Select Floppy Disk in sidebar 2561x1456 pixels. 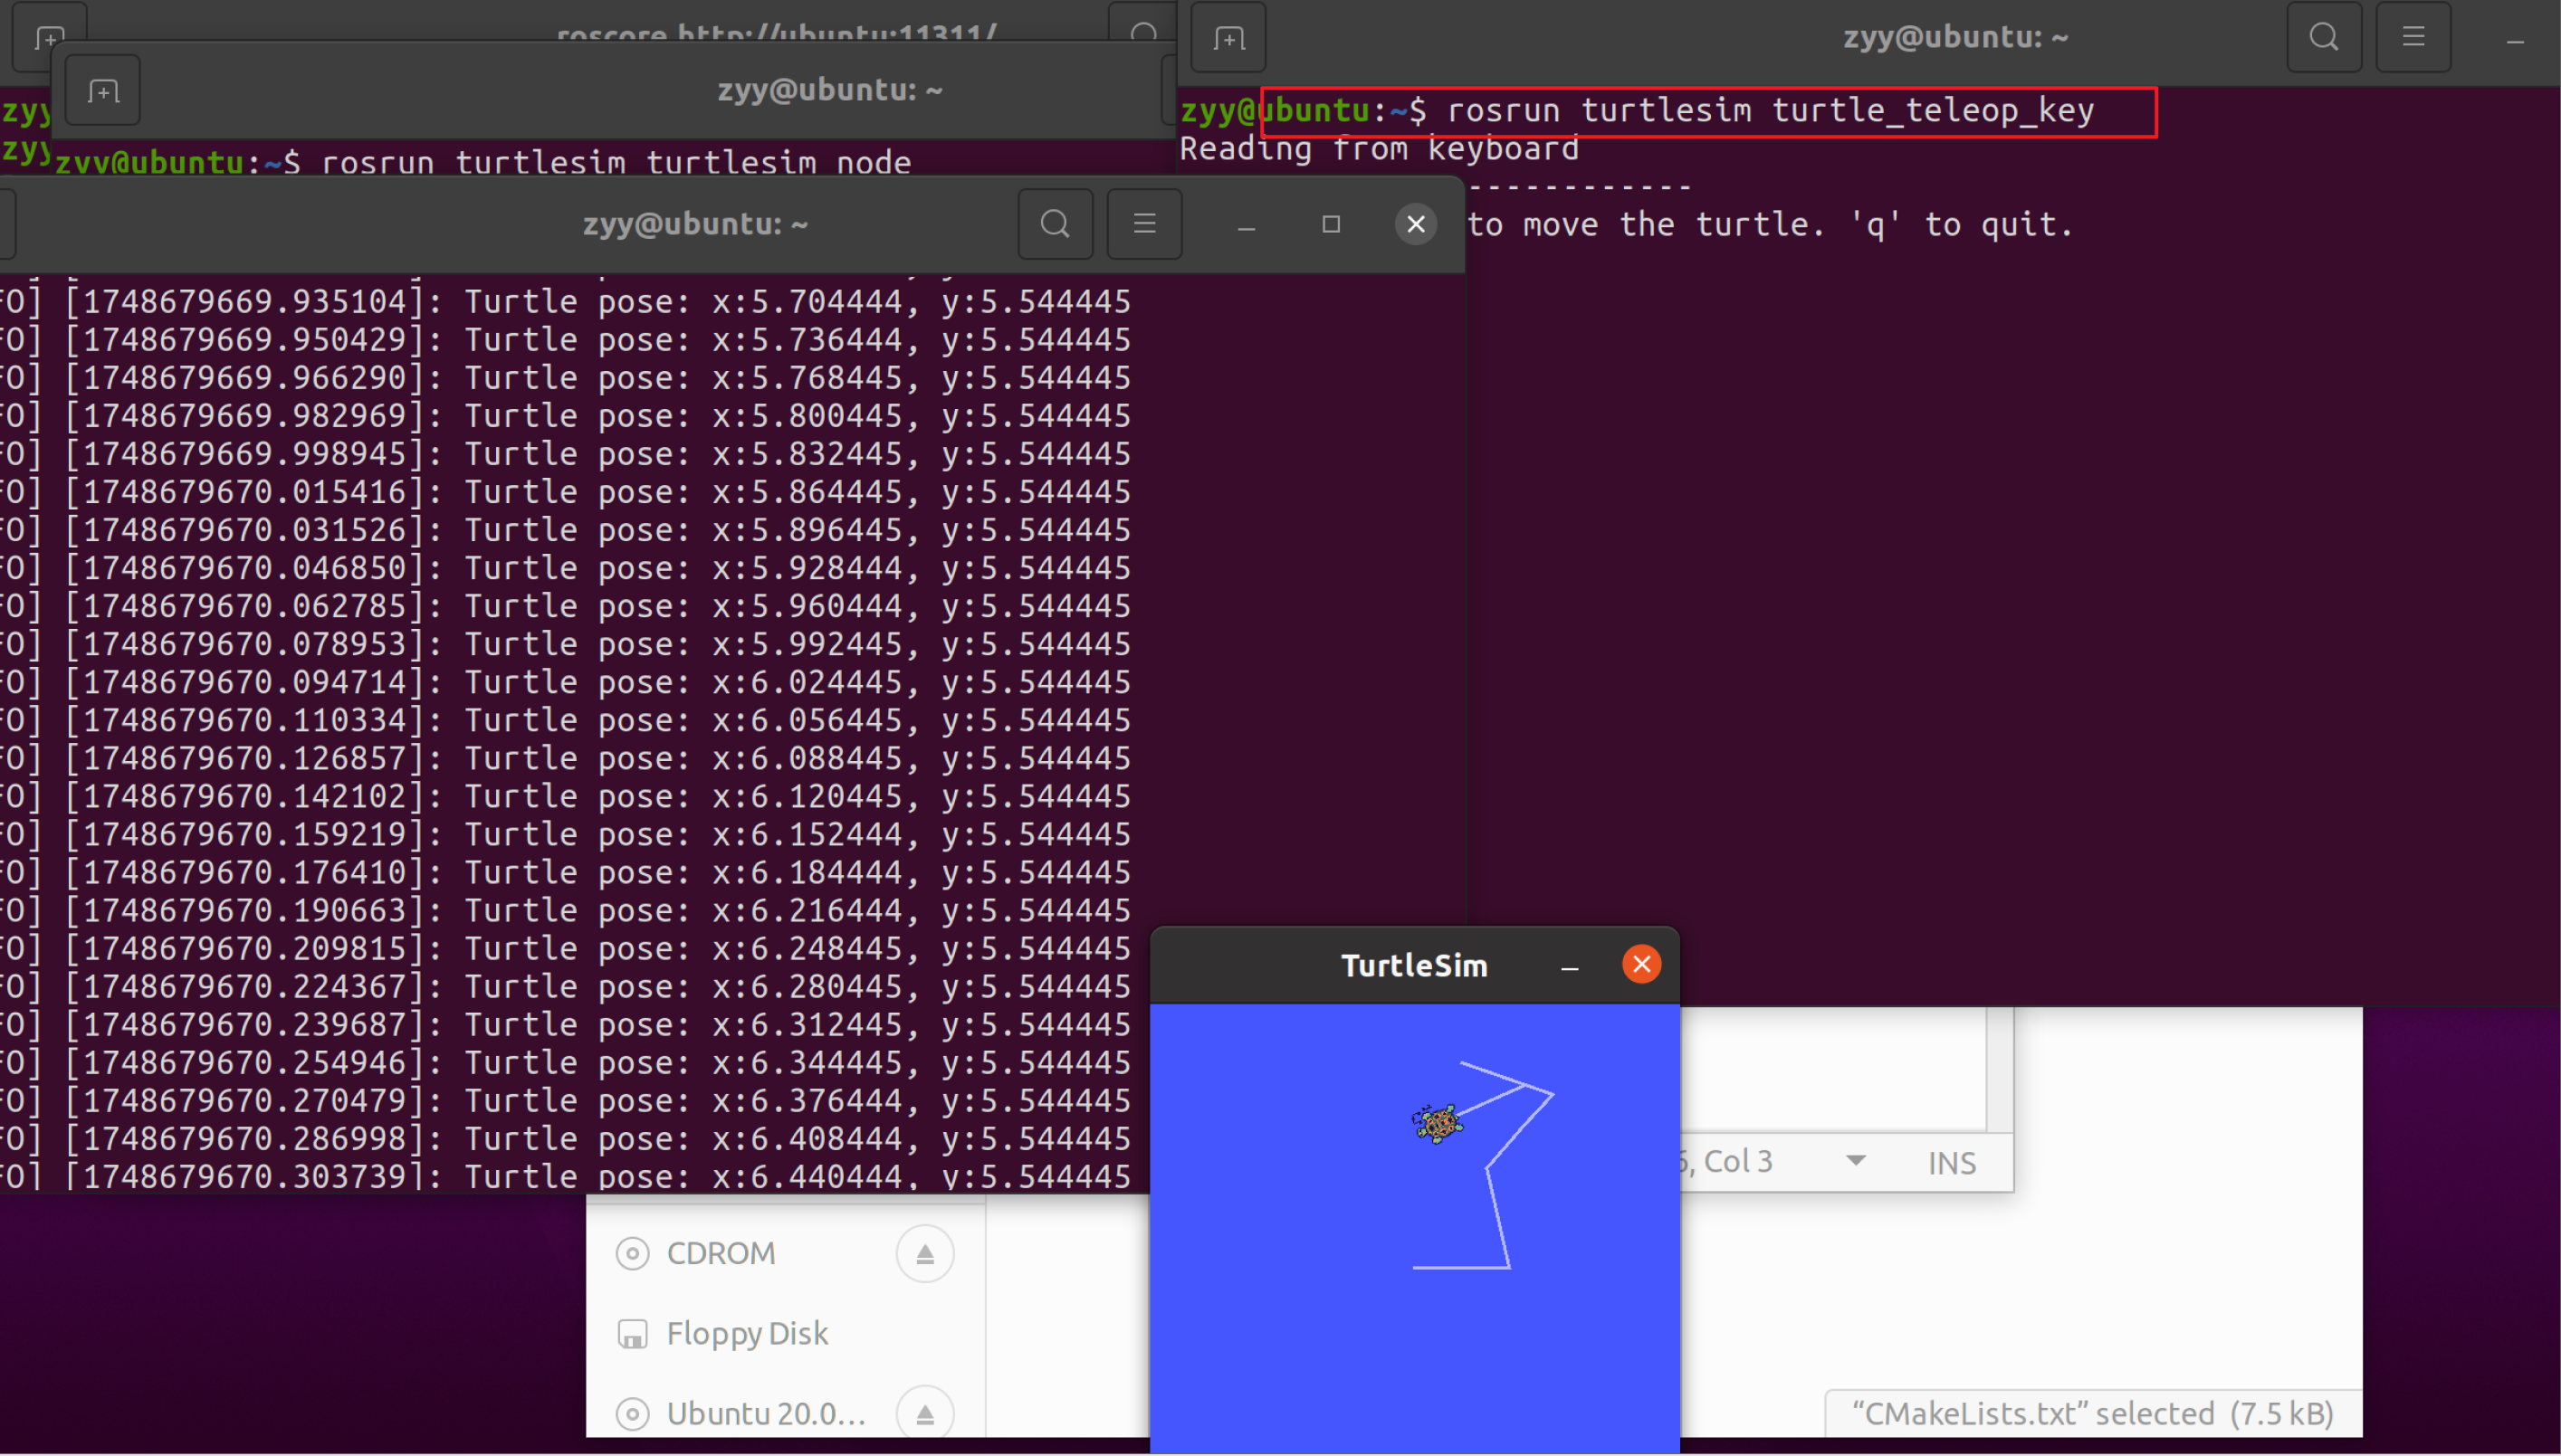[x=746, y=1333]
